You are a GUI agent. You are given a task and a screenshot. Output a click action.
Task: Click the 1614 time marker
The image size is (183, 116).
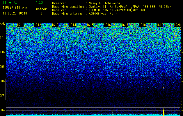[72, 25]
